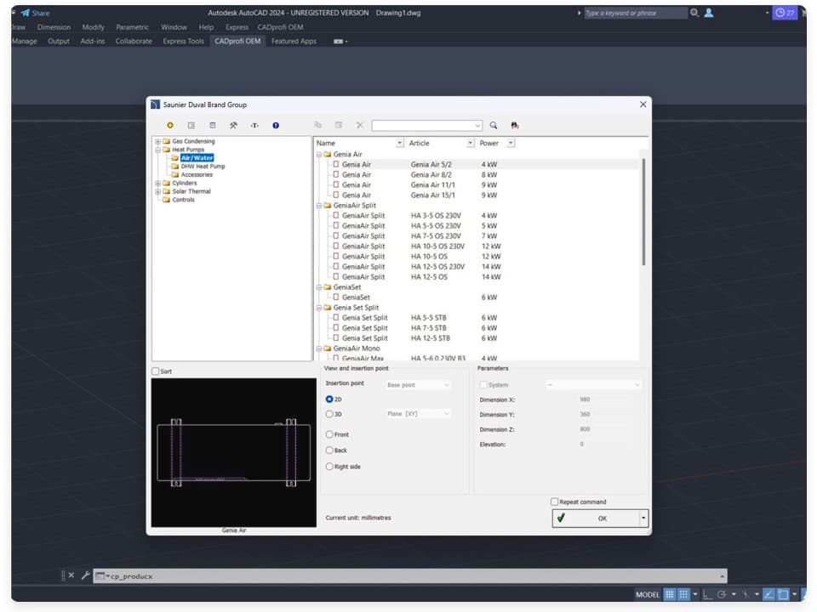Click the blue info help icon
This screenshot has height=612, width=817.
click(x=276, y=126)
